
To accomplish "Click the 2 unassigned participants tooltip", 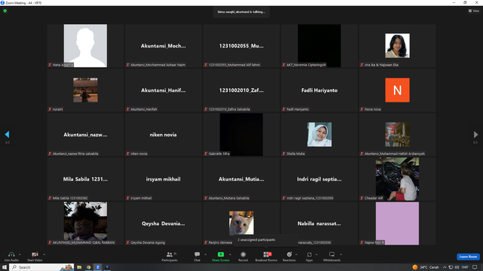I will click(266, 240).
